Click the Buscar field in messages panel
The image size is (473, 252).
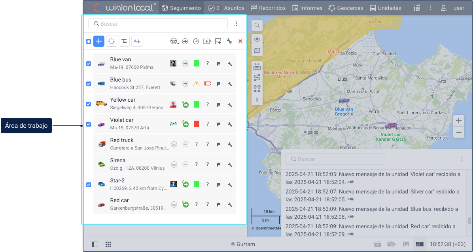[335, 159]
